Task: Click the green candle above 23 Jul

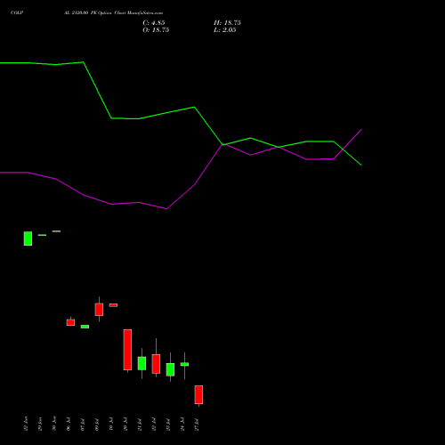Action: 170,369
